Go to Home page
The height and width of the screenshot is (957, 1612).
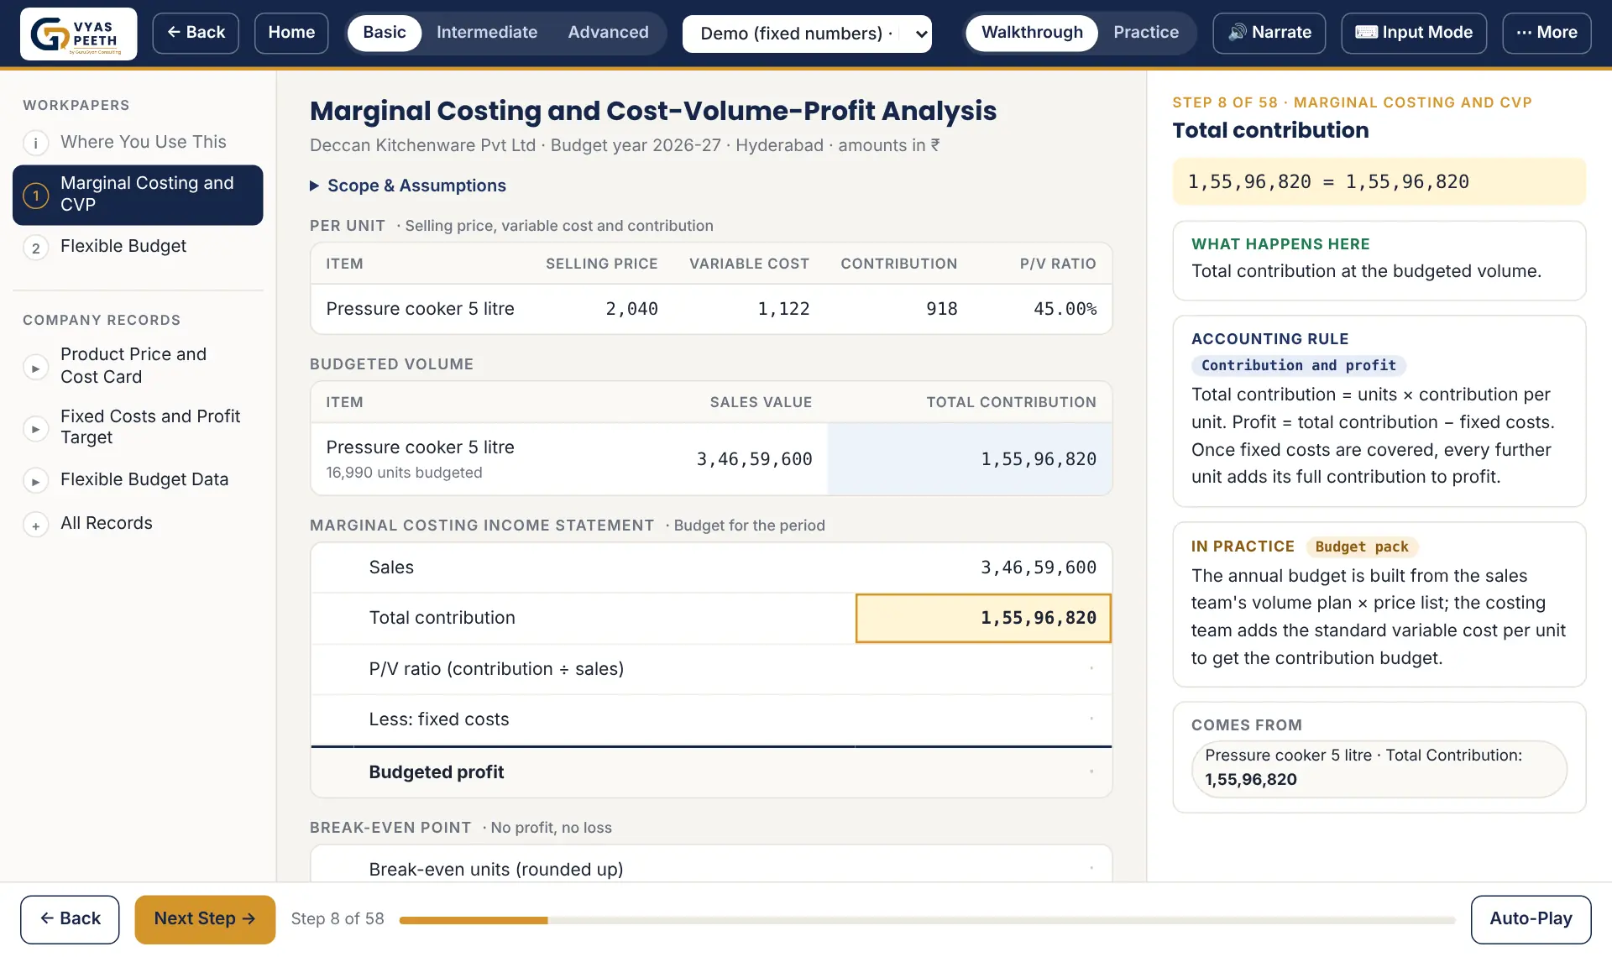point(291,34)
